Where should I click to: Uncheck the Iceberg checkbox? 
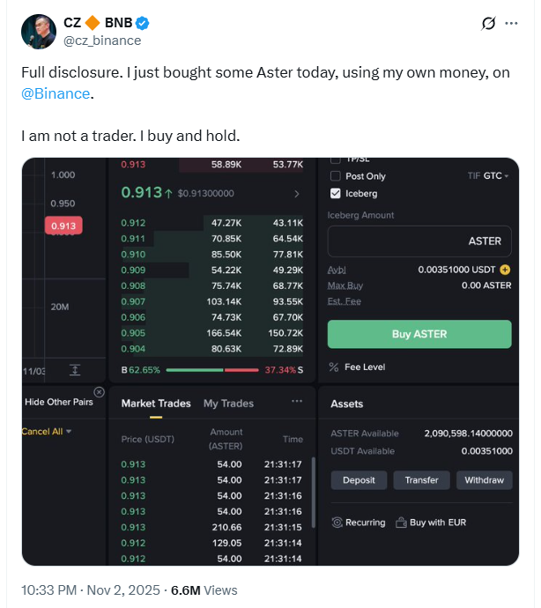(x=335, y=194)
